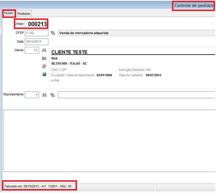Click the Controle de pedidos title
Image resolution: width=216 pixels, height=193 pixels.
[194, 6]
